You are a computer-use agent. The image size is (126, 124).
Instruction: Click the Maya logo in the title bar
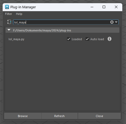tap(7, 7)
